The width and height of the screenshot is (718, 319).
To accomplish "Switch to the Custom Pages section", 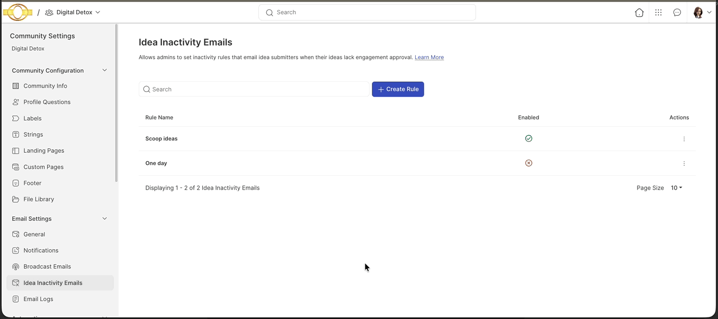I will point(43,166).
